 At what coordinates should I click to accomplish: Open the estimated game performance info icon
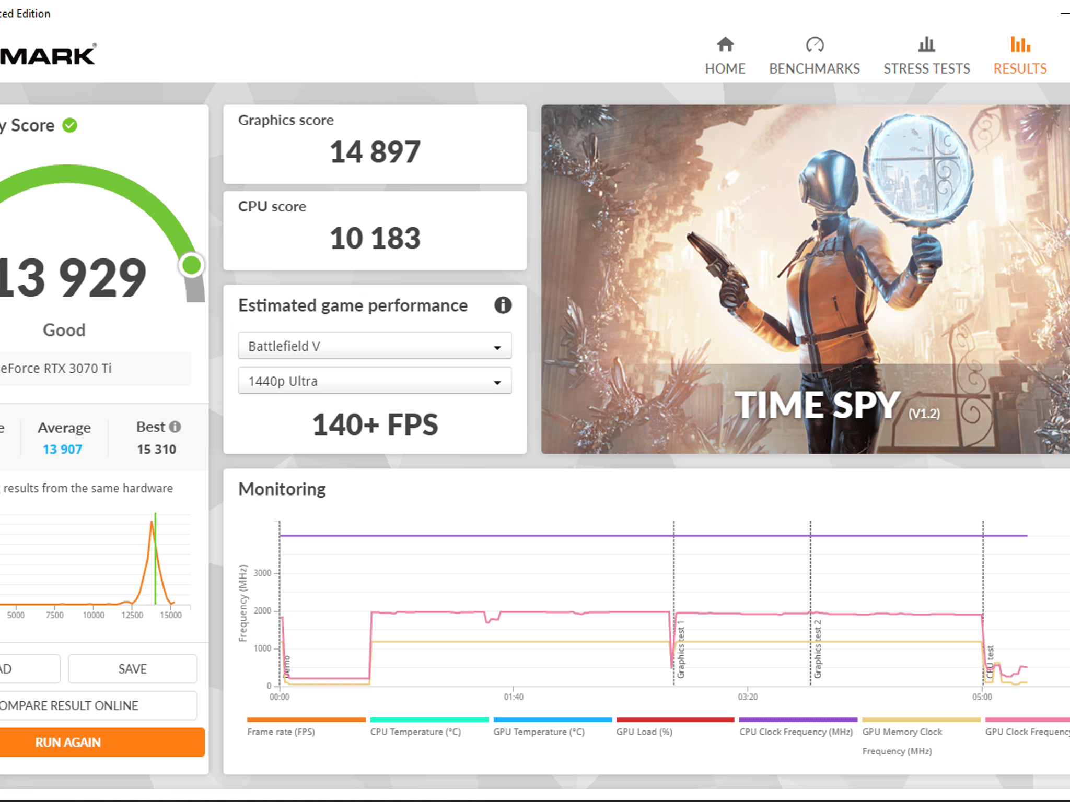(x=503, y=305)
